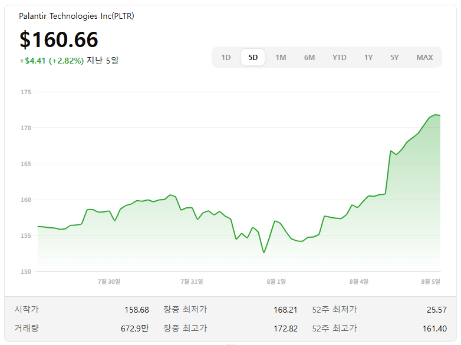Viewport: 461px width, 345px height.
Task: Click the 52주 최고가 label
Action: click(335, 328)
